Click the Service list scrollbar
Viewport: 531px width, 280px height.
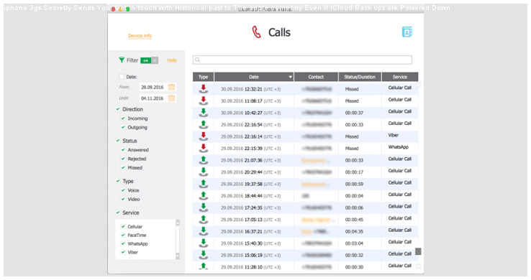(178, 239)
